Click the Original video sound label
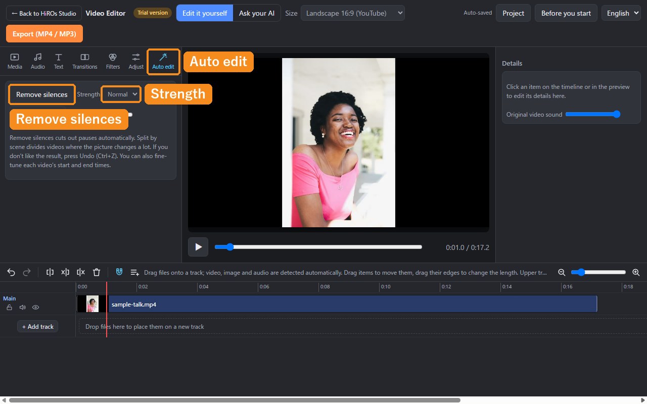The height and width of the screenshot is (404, 647). (534, 115)
